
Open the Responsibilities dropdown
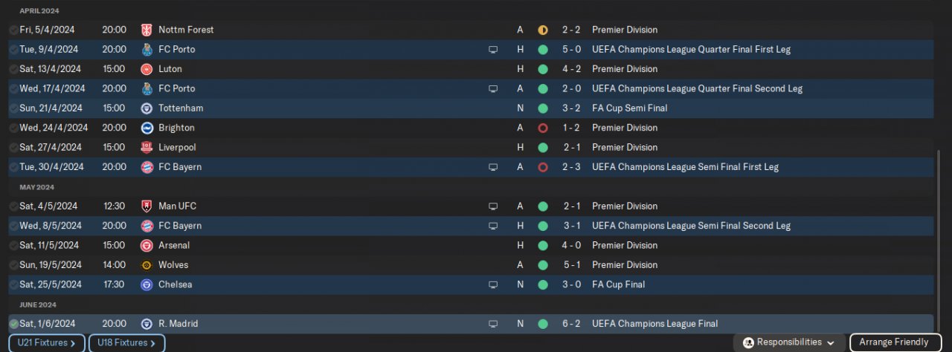788,342
